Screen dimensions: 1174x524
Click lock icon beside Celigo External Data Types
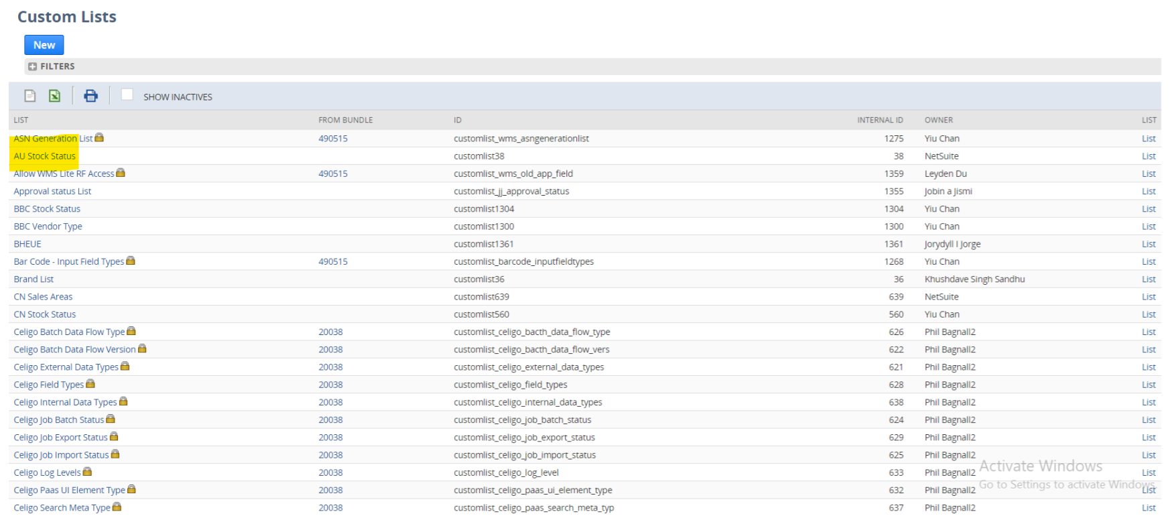125,366
